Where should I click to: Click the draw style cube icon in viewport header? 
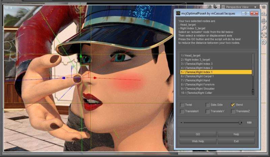[215, 7]
